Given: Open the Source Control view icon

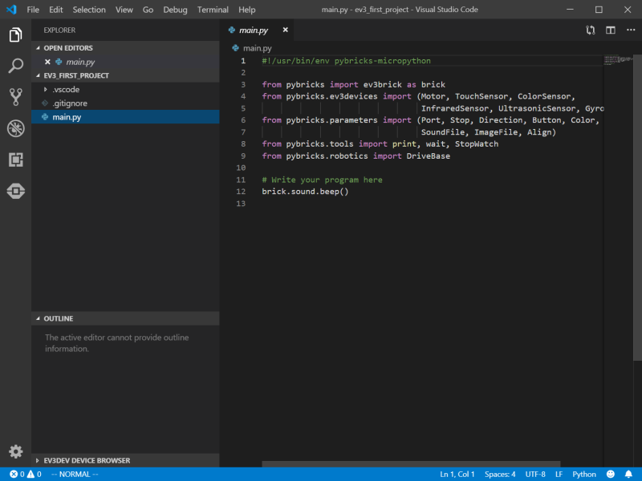Looking at the screenshot, I should (x=15, y=97).
